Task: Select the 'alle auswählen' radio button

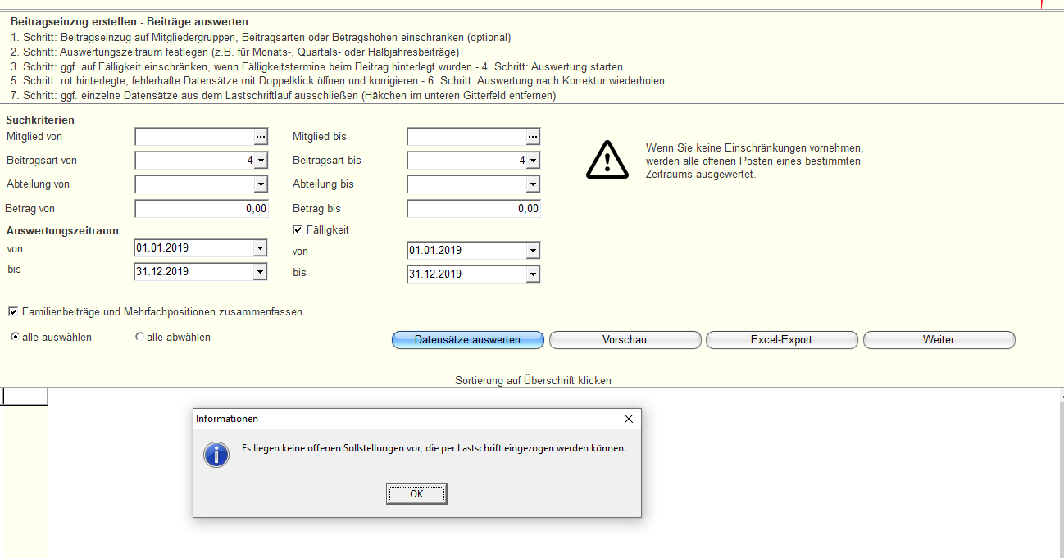Action: (x=15, y=337)
